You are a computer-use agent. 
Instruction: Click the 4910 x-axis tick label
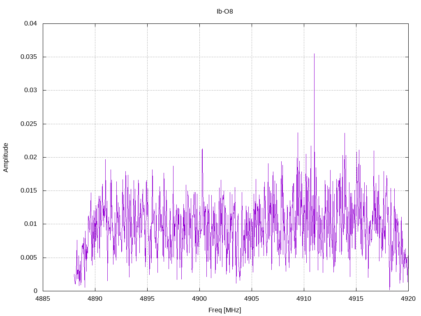point(304,299)
